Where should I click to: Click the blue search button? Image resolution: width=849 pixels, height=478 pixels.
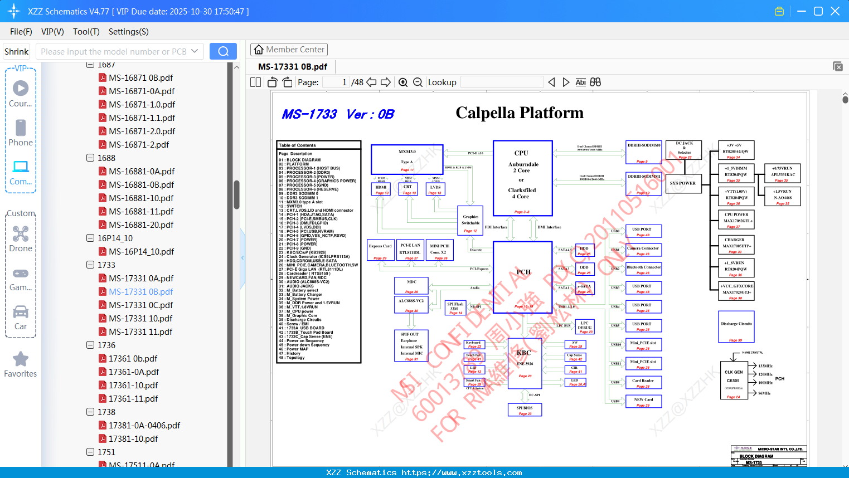(x=223, y=51)
